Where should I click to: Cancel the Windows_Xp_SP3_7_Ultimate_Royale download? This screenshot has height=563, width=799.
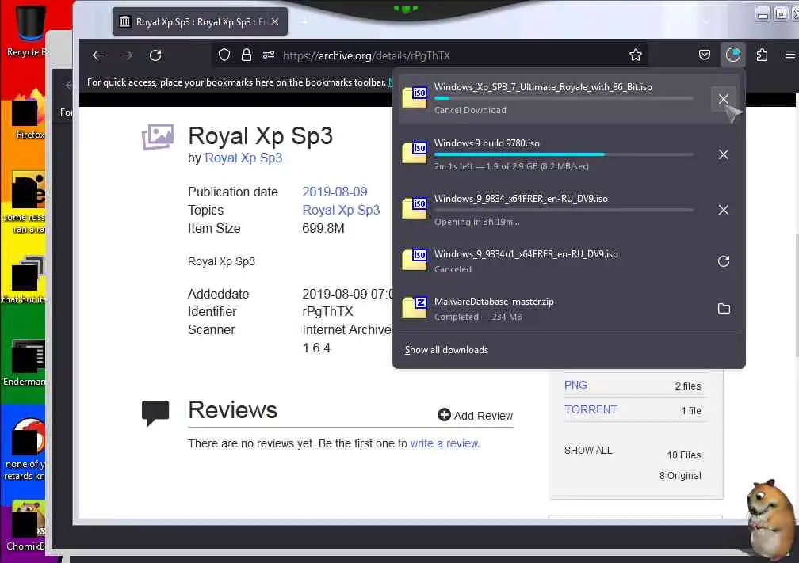point(724,99)
